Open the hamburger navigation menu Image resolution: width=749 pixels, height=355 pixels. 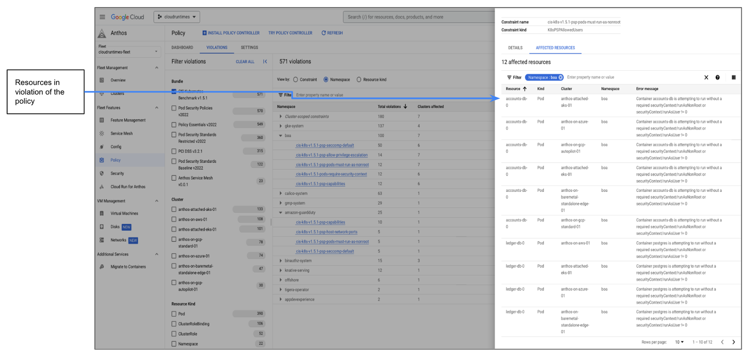[102, 17]
